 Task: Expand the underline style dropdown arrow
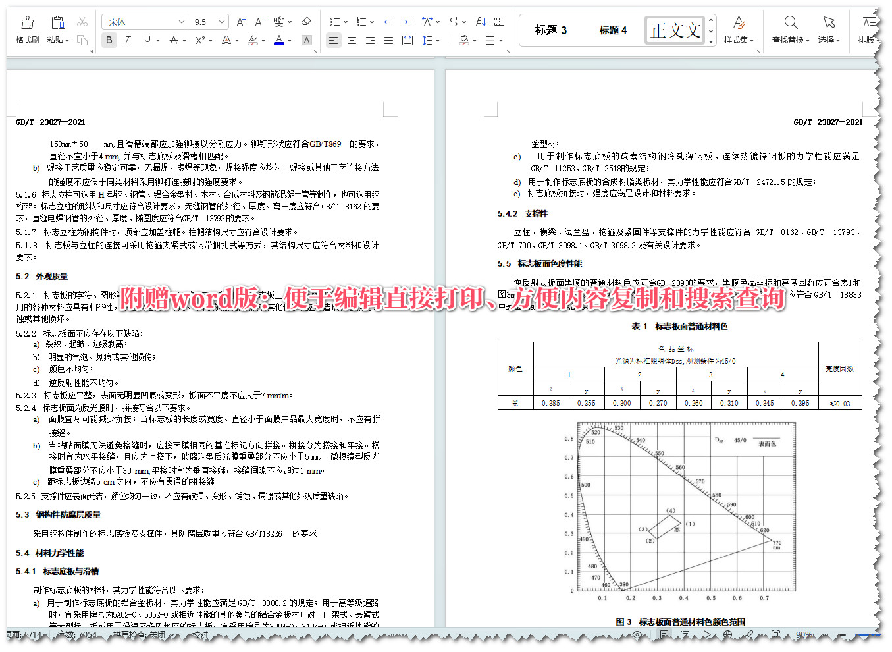(158, 40)
